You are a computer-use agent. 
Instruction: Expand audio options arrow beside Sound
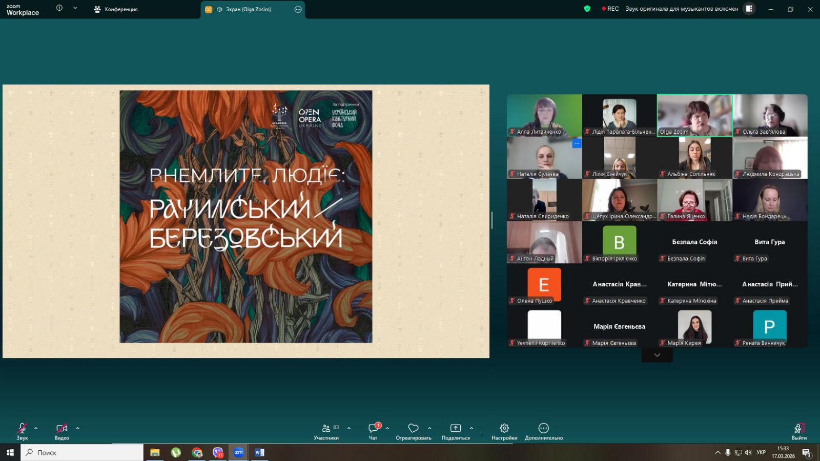36,428
